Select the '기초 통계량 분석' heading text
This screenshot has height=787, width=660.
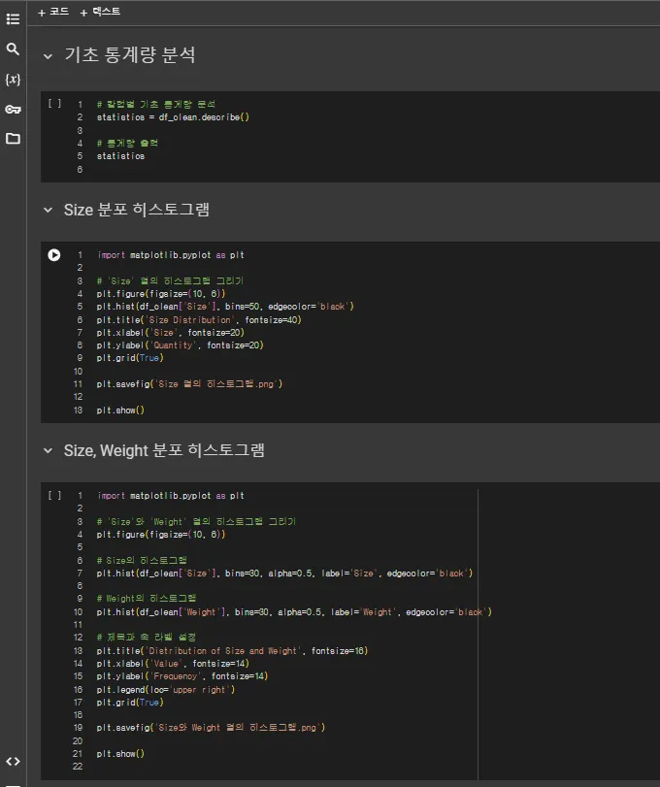[129, 55]
